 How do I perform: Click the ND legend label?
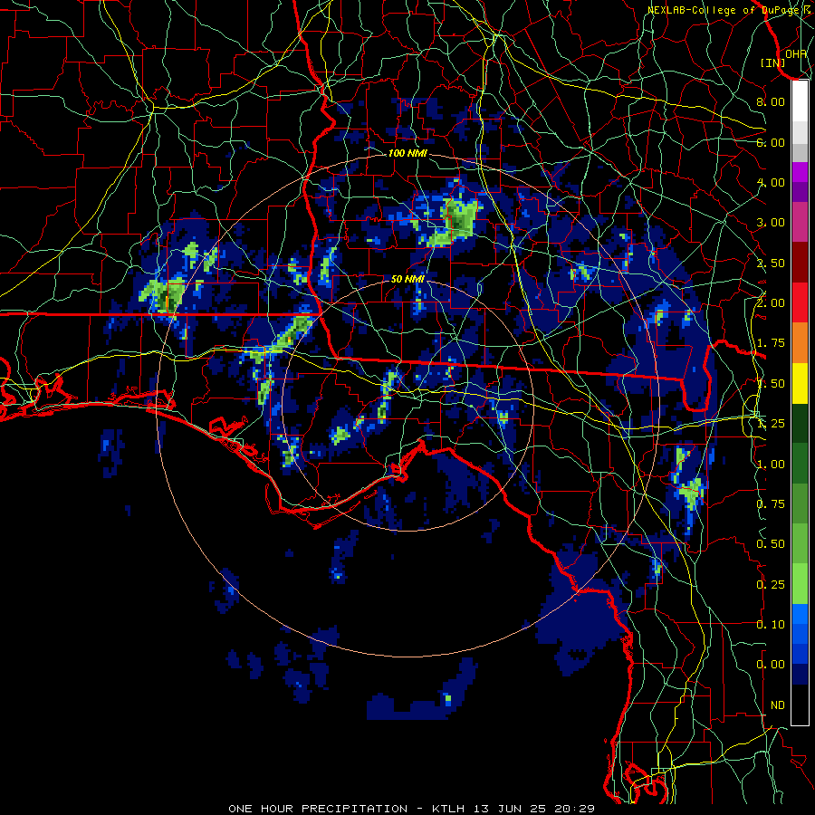778,705
